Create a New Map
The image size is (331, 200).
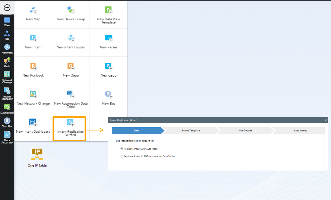[x=33, y=14]
